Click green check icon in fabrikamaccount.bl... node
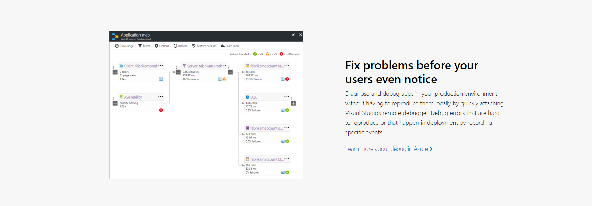Screen dimensions: 592x206 pos(287,172)
